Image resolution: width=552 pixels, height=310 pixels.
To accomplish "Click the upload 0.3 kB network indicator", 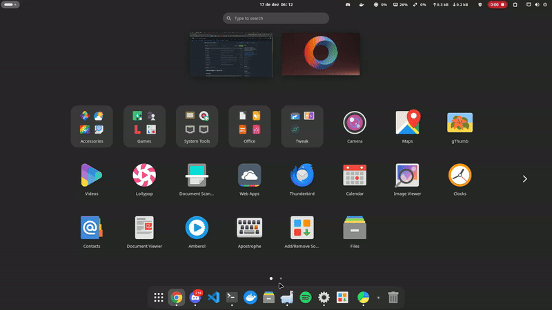I will click(440, 5).
